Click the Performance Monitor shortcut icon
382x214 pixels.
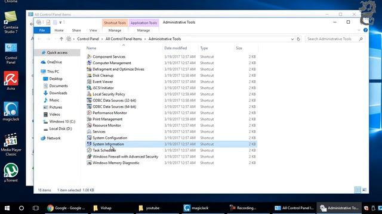point(89,113)
